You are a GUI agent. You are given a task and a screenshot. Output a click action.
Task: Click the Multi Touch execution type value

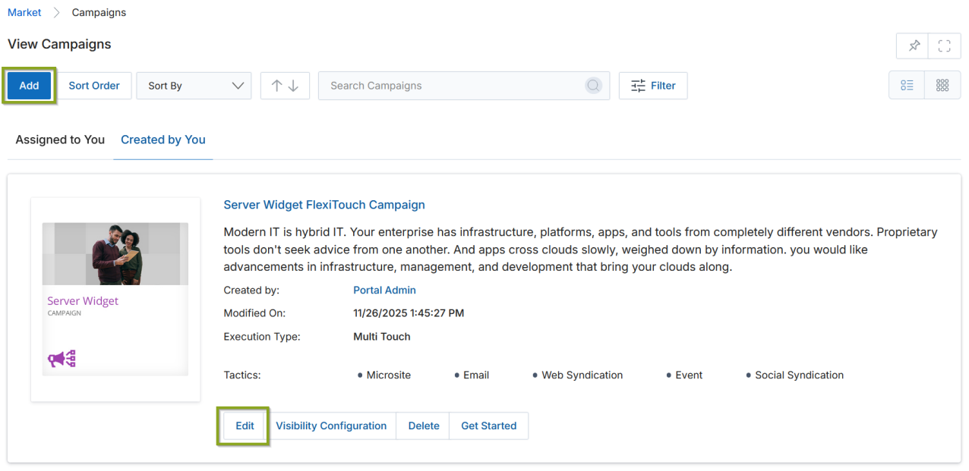click(x=382, y=336)
